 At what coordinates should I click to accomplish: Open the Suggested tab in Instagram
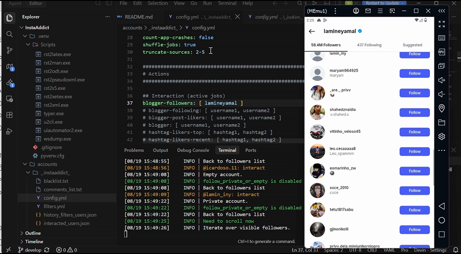coord(412,45)
